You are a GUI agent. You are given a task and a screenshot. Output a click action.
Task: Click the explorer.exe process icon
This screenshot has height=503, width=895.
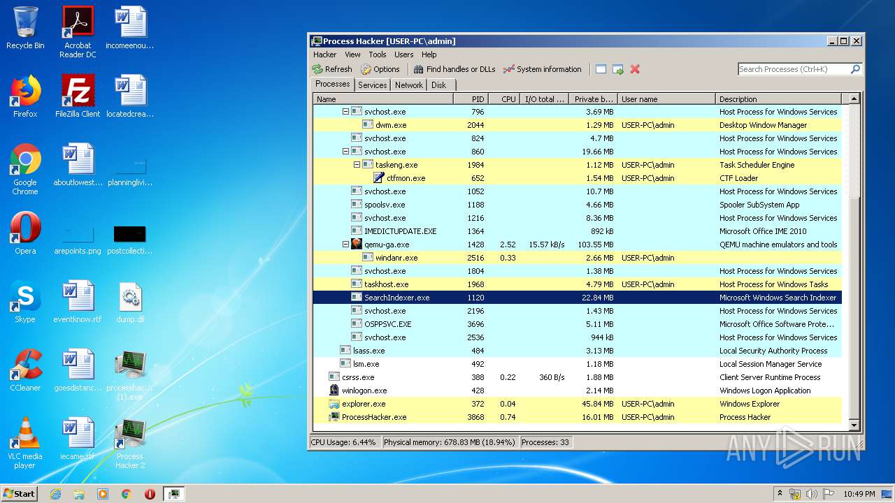(334, 404)
